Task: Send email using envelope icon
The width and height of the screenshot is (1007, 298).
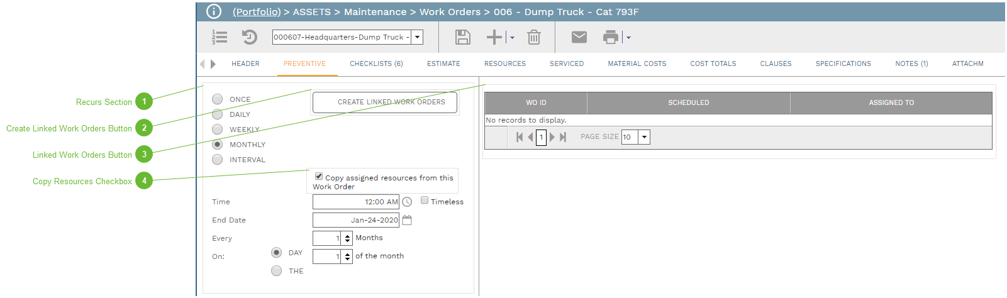Action: point(579,37)
